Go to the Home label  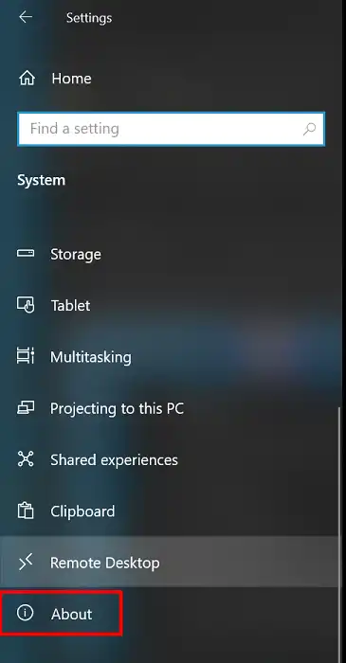[x=71, y=79]
